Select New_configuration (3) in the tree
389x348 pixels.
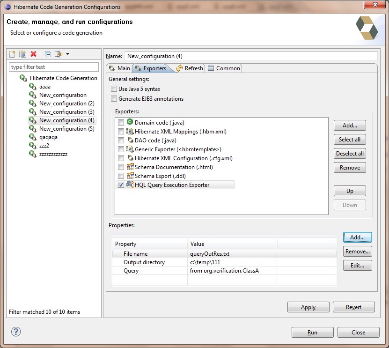[67, 111]
